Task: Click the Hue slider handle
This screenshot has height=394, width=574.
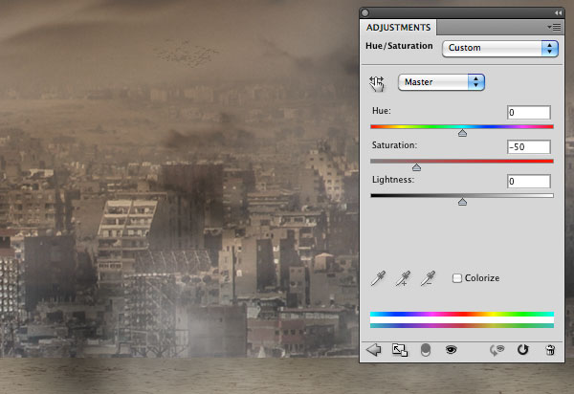Action: pos(462,133)
